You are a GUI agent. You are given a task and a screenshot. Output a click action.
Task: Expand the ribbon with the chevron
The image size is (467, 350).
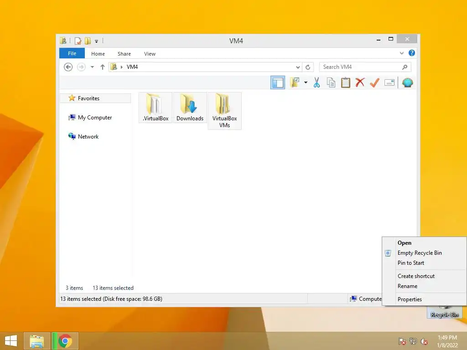401,53
